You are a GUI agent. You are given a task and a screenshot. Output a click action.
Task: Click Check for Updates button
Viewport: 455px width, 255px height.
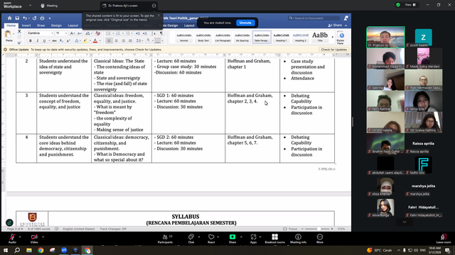click(333, 50)
